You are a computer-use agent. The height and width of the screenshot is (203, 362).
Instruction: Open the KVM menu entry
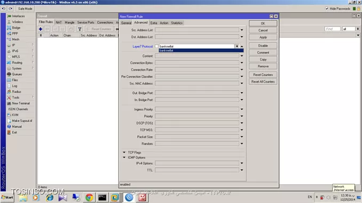tap(15, 115)
